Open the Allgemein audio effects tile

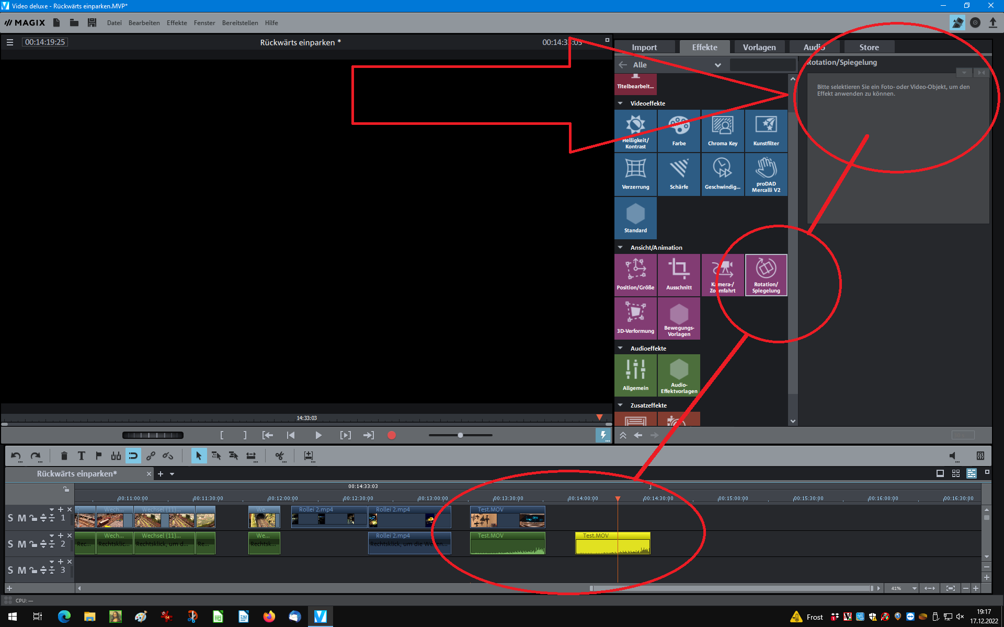coord(635,376)
